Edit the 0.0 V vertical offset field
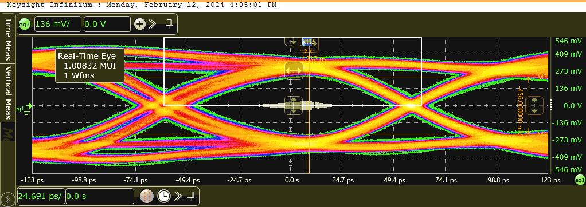 pos(107,25)
